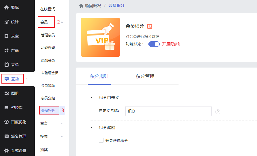Open the 抽奖 menu item
The image size is (257, 156).
pyautogui.click(x=44, y=150)
